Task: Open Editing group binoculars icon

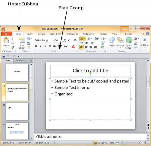Action: [145, 40]
